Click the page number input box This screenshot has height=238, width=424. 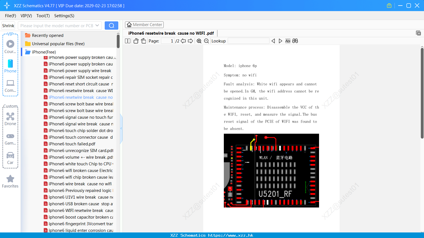168,41
